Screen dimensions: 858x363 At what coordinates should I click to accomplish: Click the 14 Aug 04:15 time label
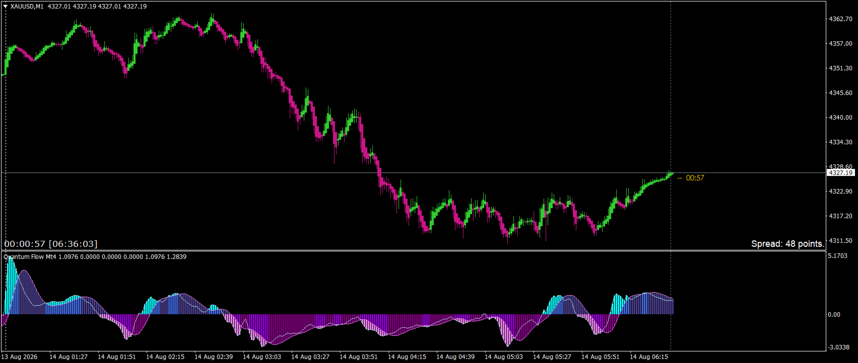coord(407,357)
